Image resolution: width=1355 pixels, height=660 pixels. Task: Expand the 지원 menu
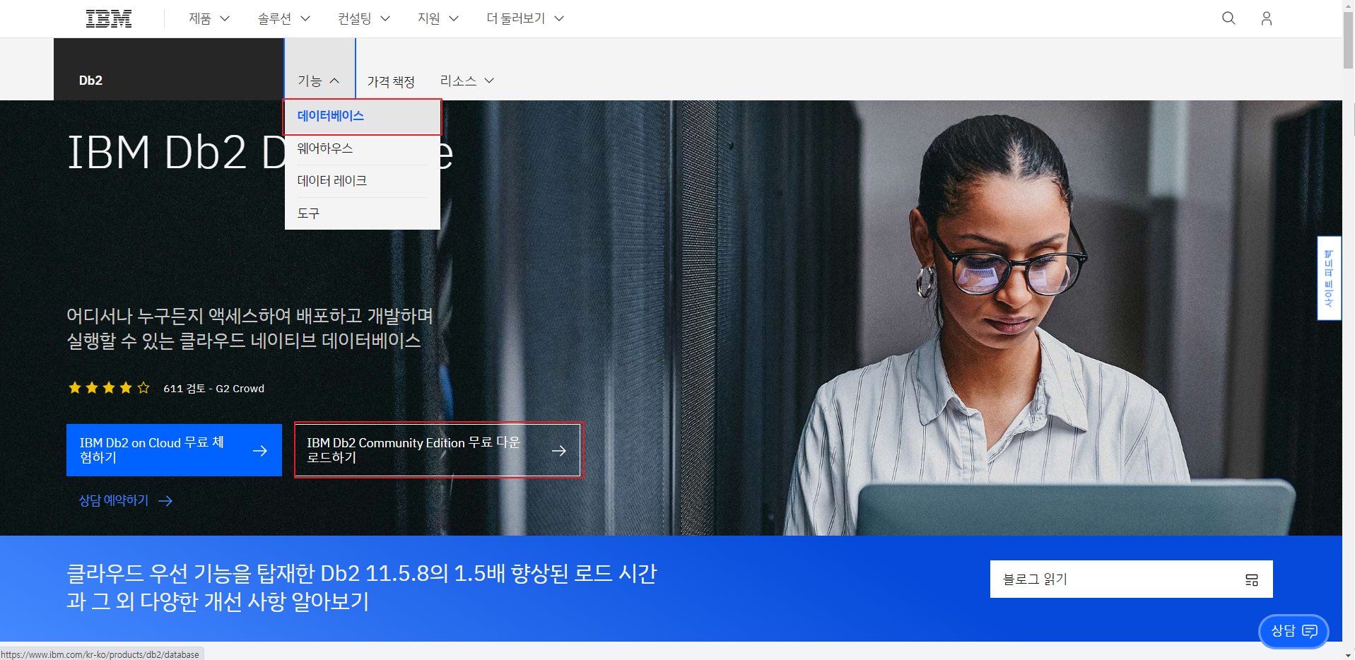[x=438, y=18]
